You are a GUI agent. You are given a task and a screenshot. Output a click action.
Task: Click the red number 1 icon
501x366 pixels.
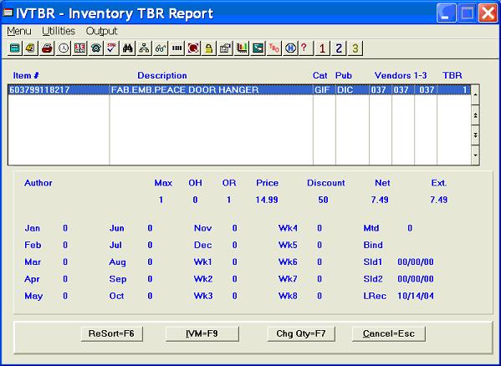(322, 48)
